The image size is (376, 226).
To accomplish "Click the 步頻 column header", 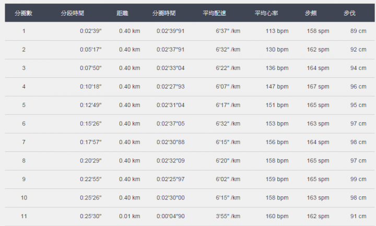I will 311,13.
